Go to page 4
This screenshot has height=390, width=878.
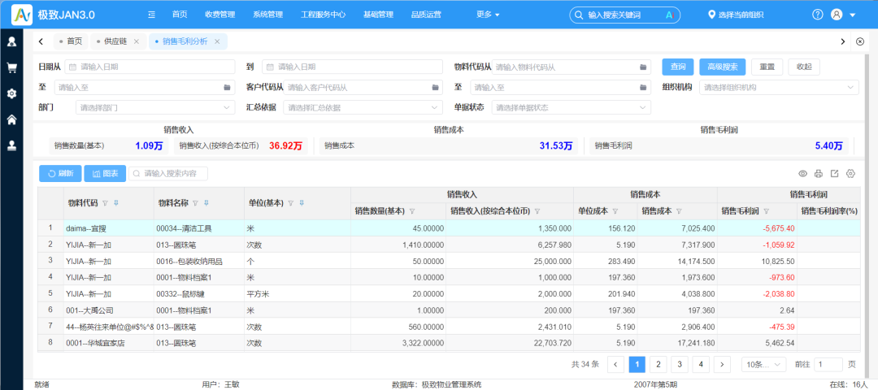[x=701, y=364]
